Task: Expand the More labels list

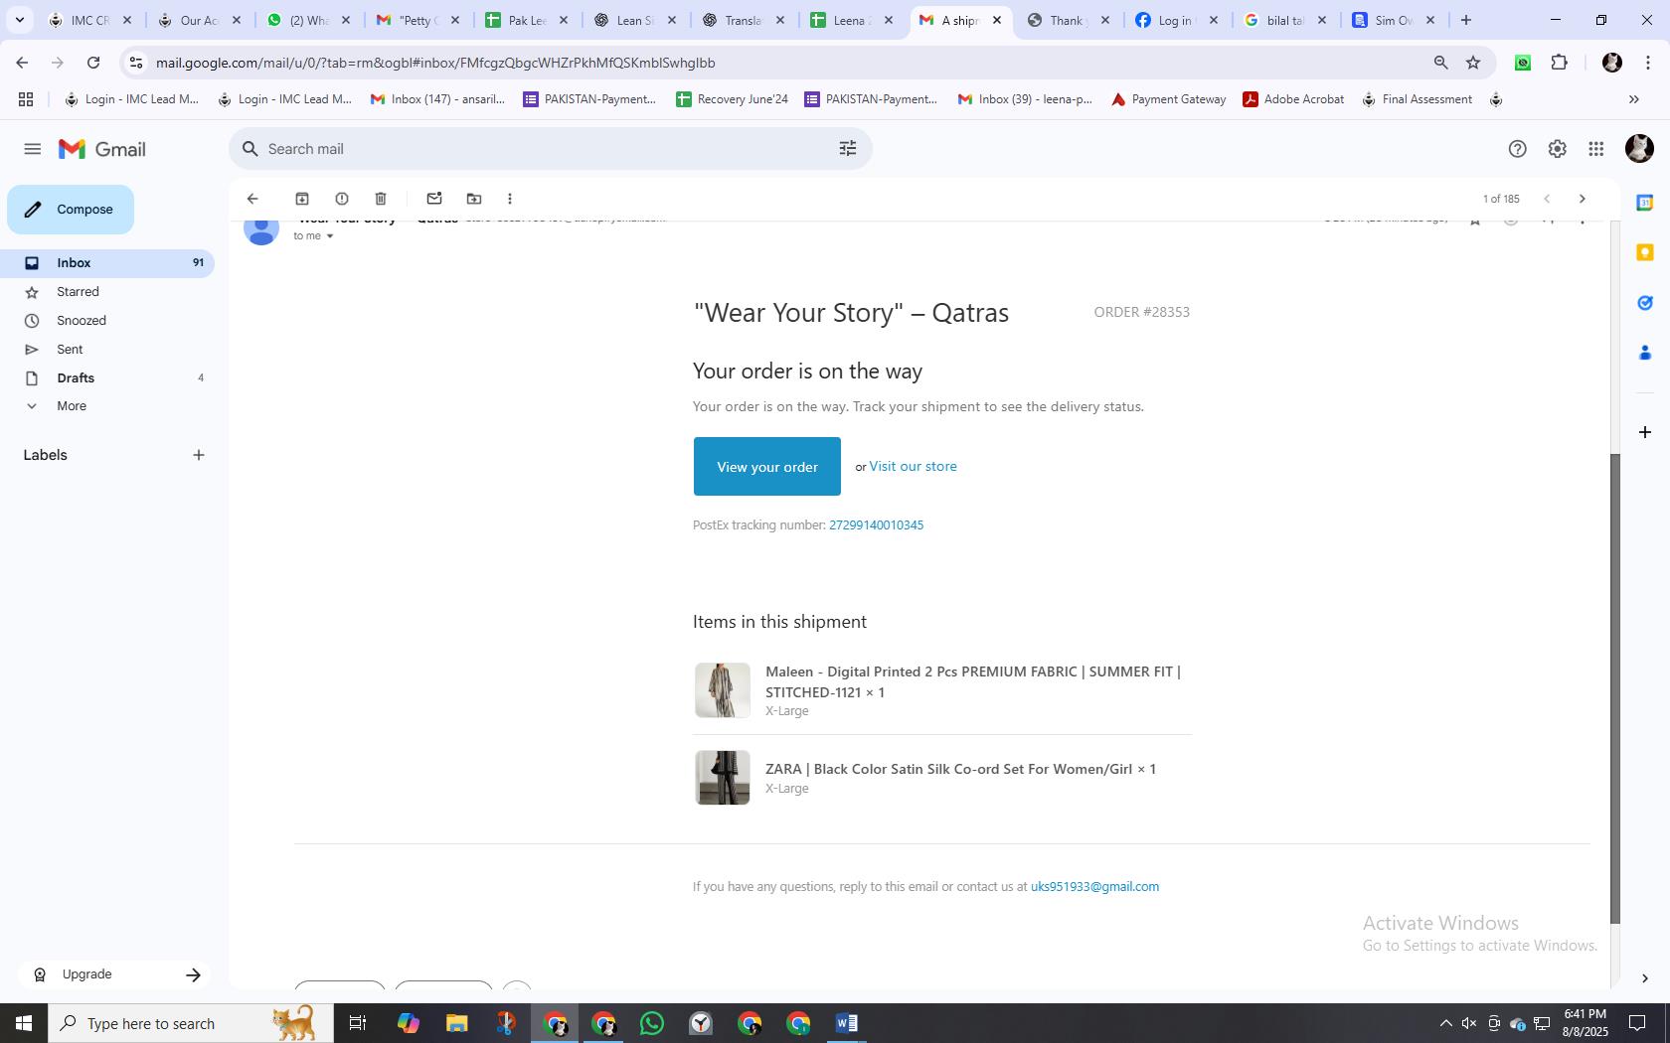Action: click(72, 406)
